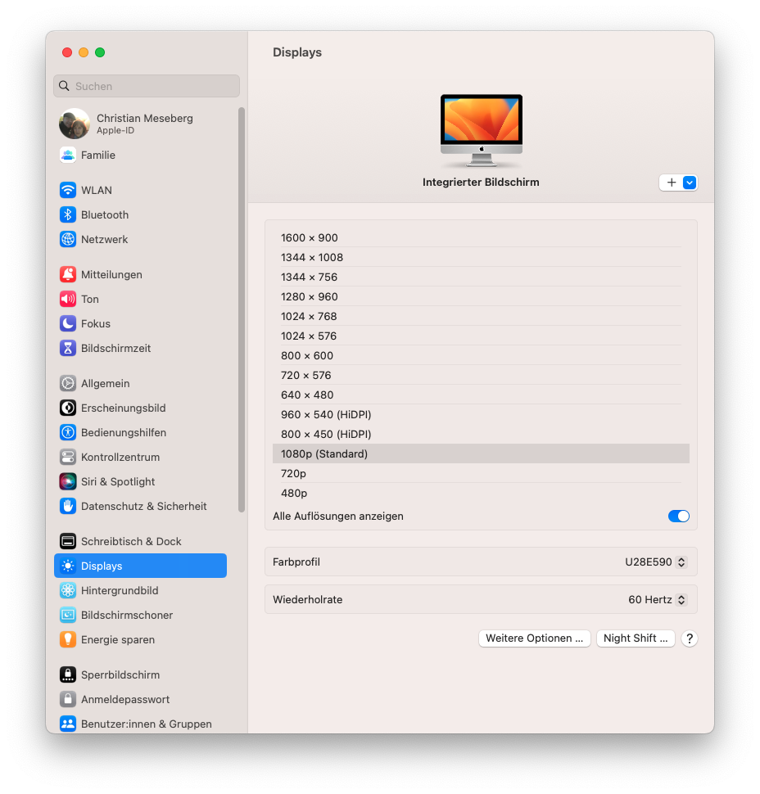Open the Farbprofil U28E590 popup
Image resolution: width=760 pixels, height=794 pixels.
[x=656, y=562]
